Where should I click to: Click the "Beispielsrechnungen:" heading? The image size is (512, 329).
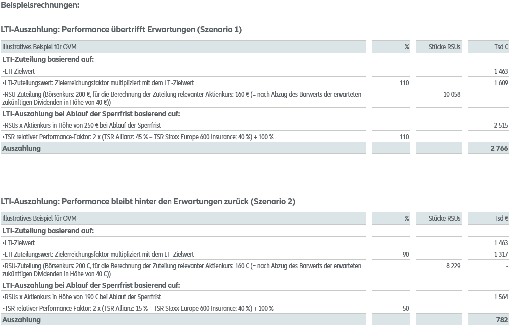[40, 5]
